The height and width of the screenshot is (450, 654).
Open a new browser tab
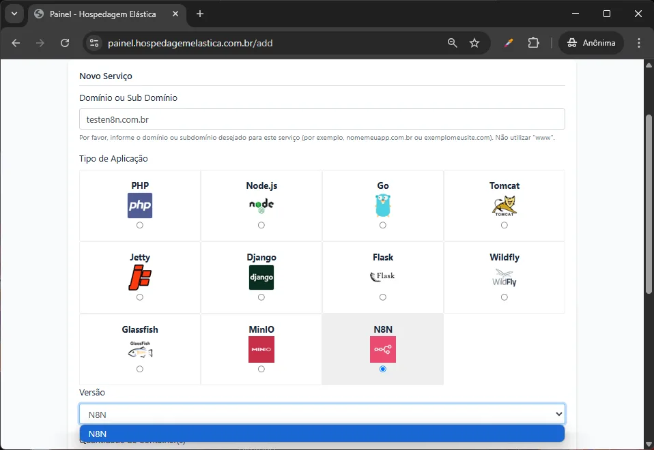[x=200, y=14]
